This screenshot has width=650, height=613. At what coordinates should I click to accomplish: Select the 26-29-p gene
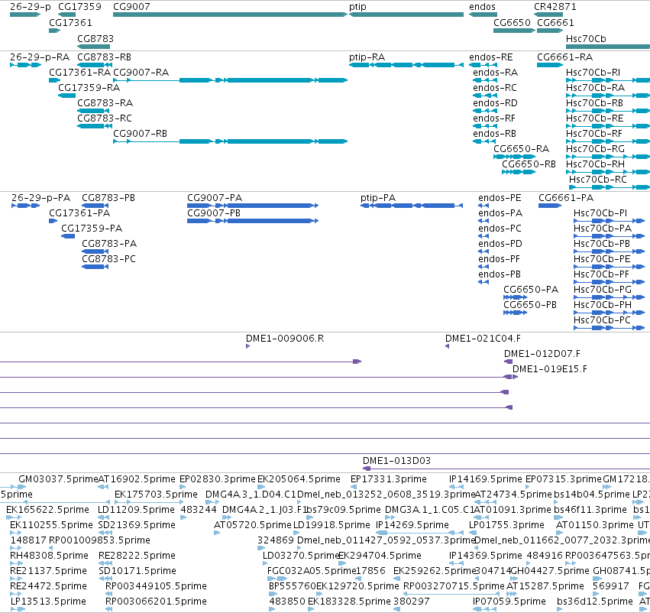pyautogui.click(x=25, y=15)
